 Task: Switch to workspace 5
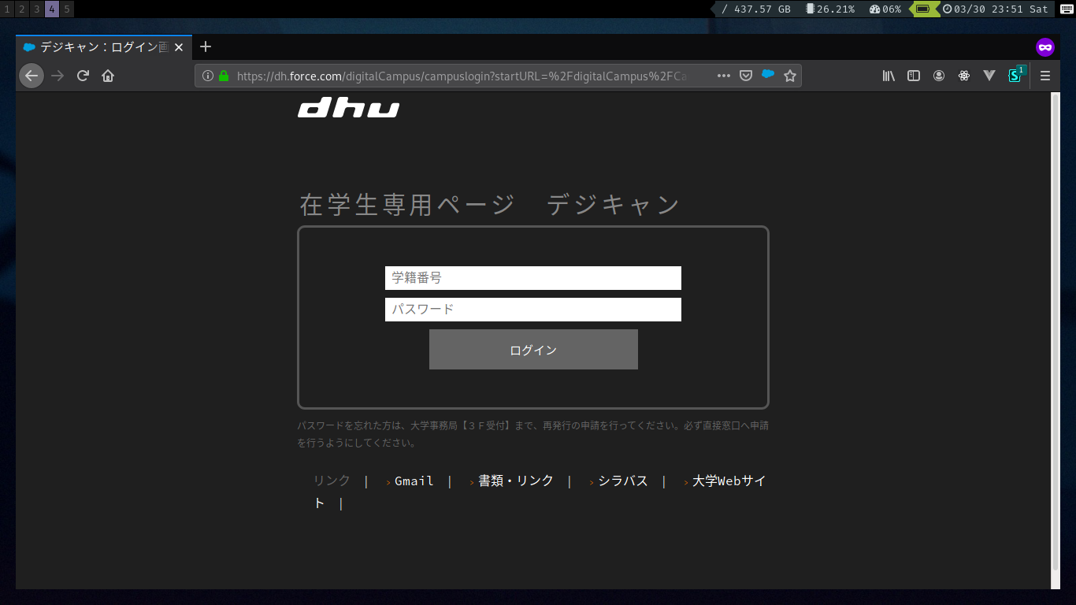(67, 9)
